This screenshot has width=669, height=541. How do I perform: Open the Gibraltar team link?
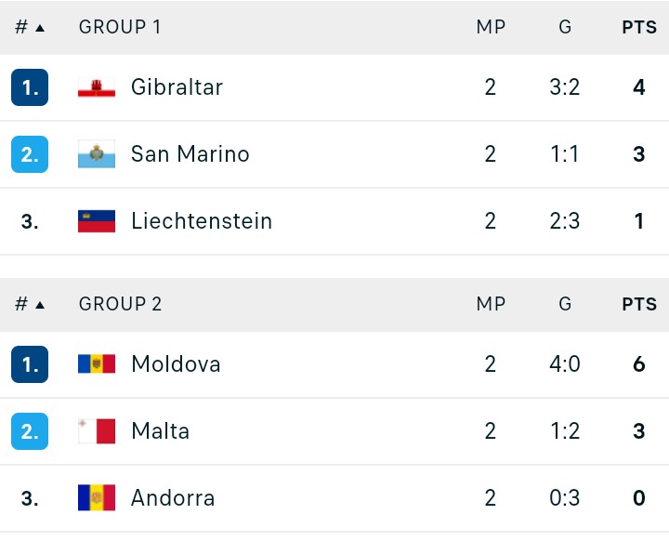pyautogui.click(x=177, y=87)
